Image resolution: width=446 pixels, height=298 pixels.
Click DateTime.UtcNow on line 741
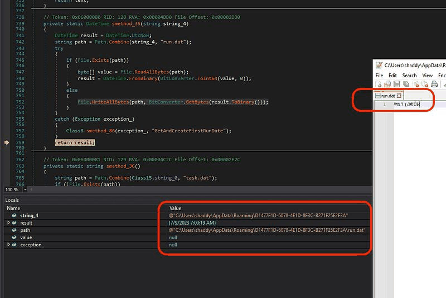[x=128, y=35]
